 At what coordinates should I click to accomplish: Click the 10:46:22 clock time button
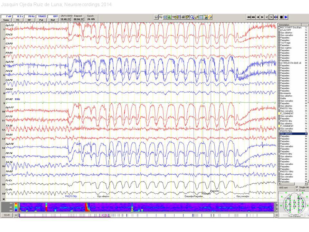[x=66, y=19]
